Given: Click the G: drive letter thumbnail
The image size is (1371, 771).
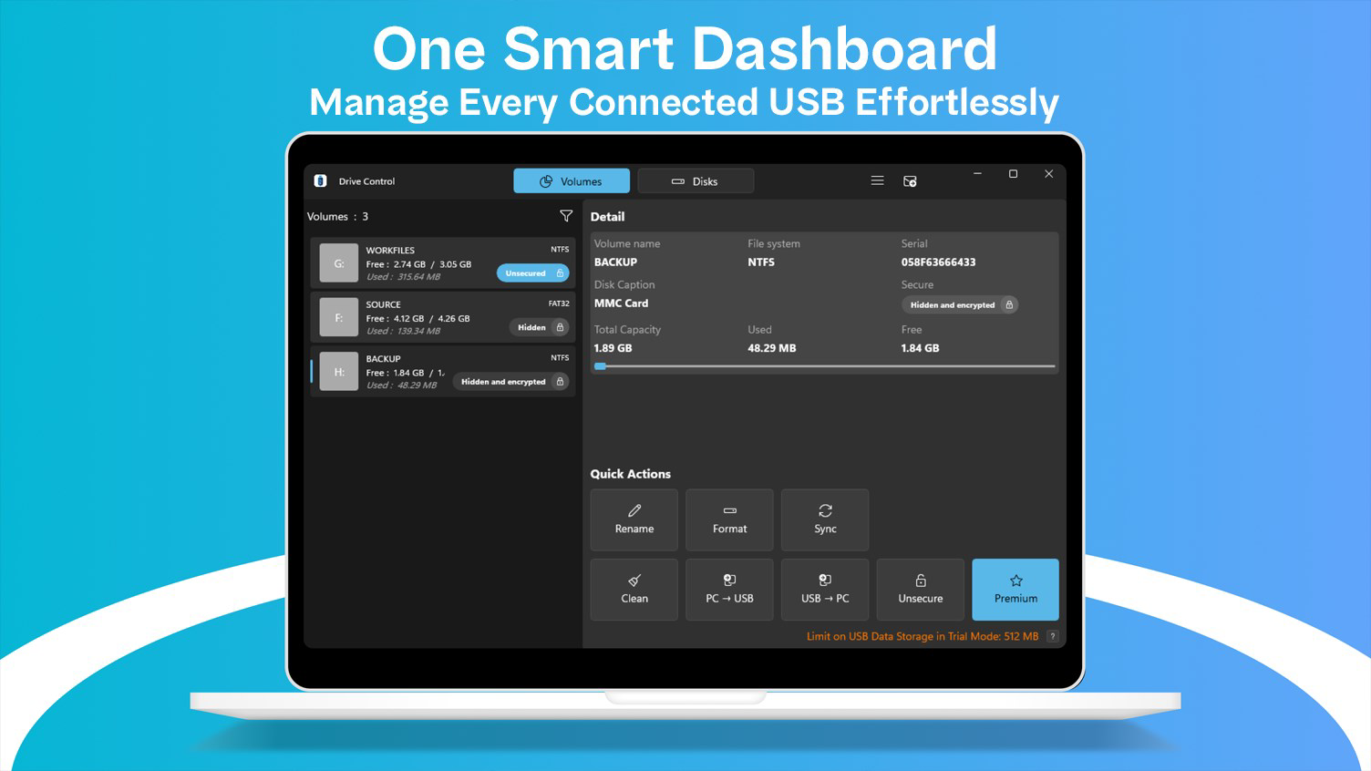Looking at the screenshot, I should point(339,263).
